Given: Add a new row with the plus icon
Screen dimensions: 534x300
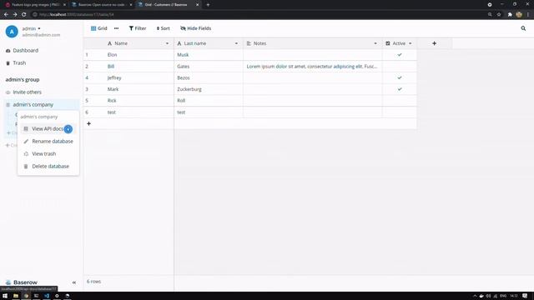Looking at the screenshot, I should (89, 124).
